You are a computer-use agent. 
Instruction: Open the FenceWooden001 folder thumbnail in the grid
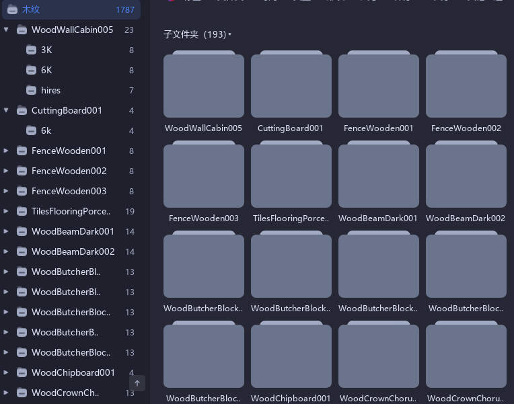click(x=379, y=84)
